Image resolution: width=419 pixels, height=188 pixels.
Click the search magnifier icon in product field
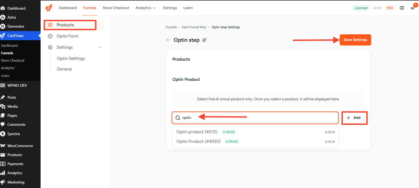(x=178, y=118)
